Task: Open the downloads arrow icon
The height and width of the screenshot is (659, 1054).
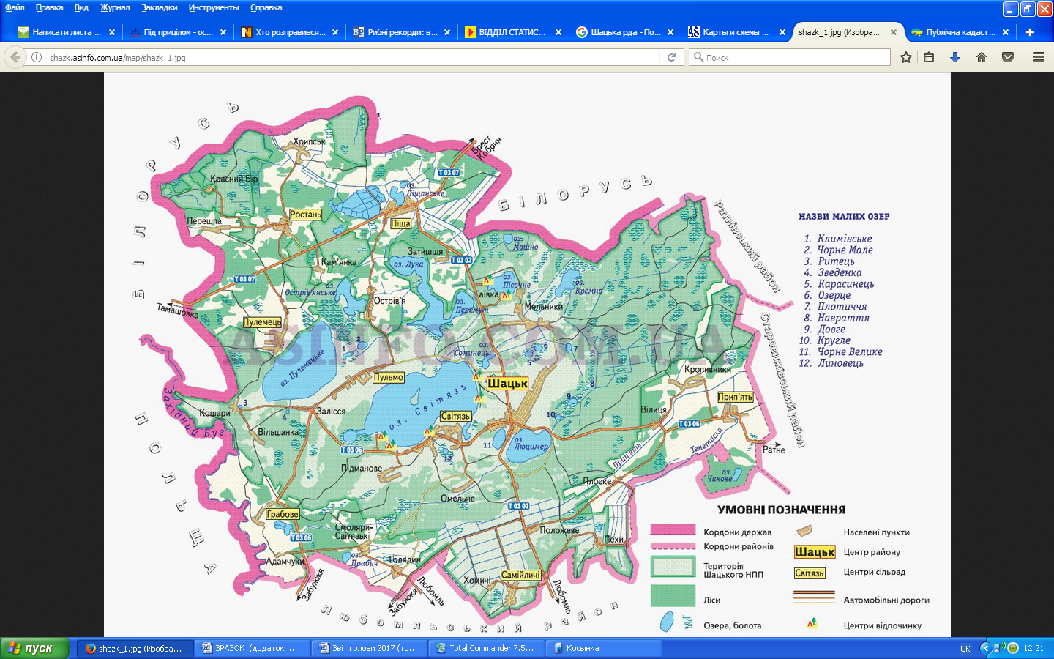Action: [x=954, y=57]
